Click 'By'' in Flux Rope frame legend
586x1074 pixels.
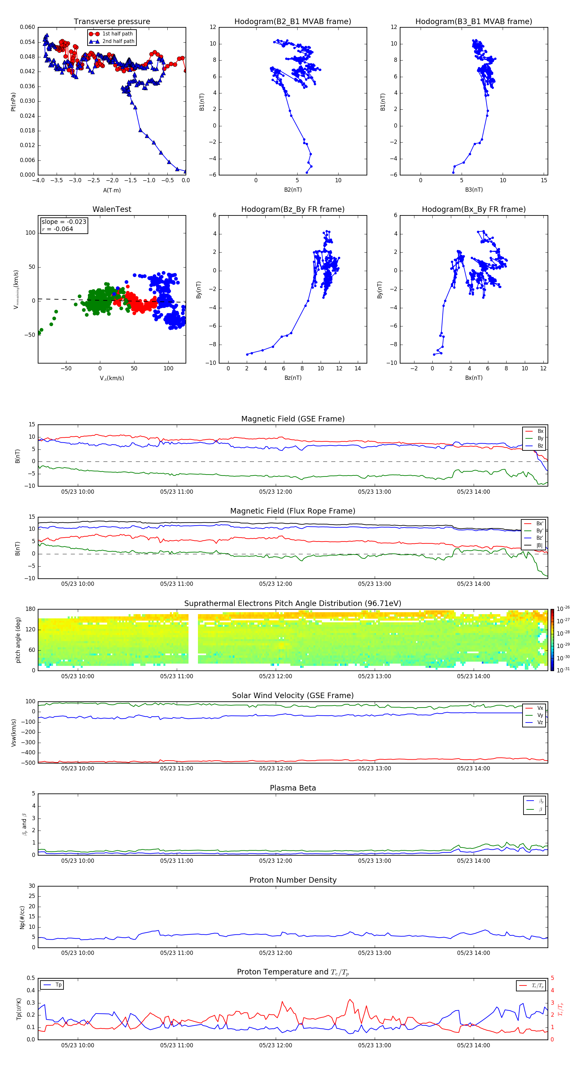click(540, 531)
